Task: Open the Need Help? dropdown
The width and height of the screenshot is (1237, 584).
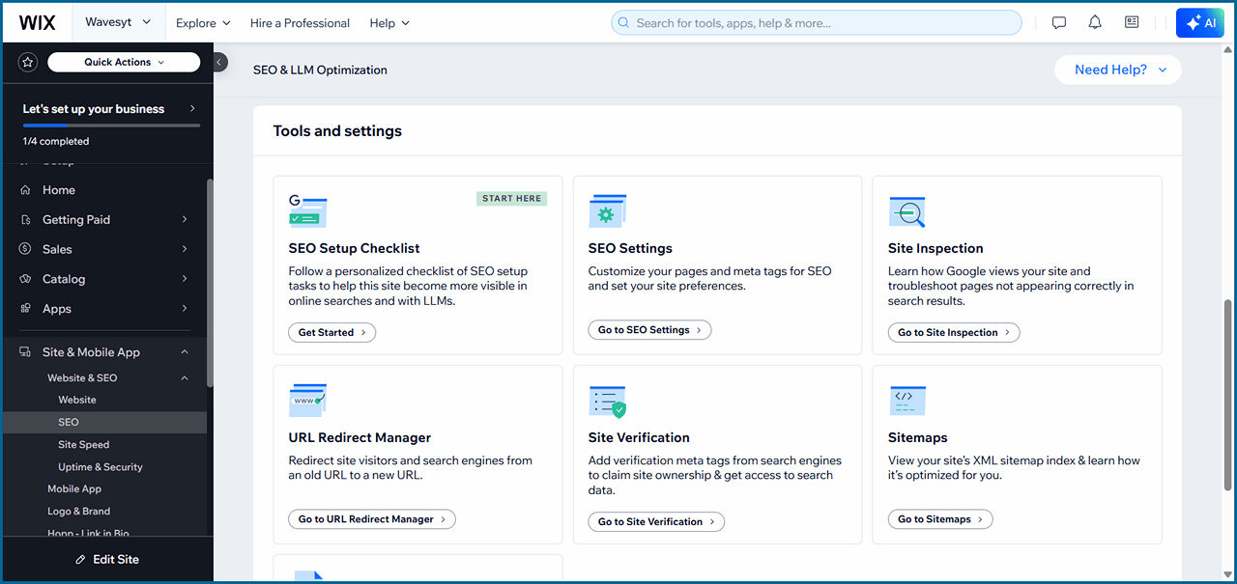Action: click(1118, 70)
